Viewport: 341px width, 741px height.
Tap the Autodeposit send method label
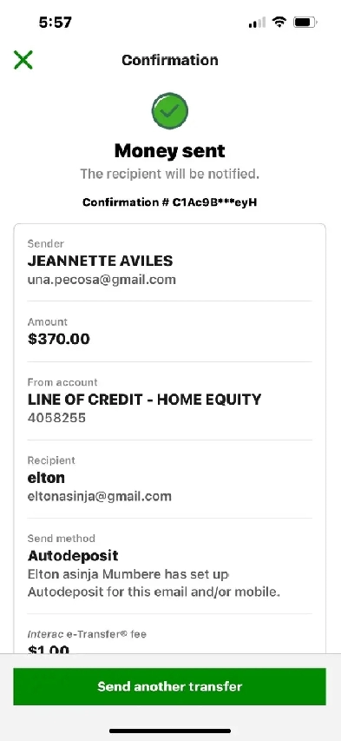click(73, 555)
